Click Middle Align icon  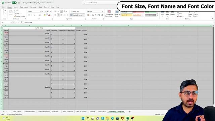coord(58,11)
